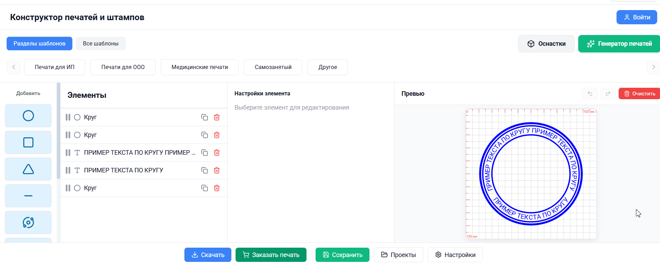Screen dimensions: 660x265
Task: Duplicate the topmost Круг element
Action: 205,117
